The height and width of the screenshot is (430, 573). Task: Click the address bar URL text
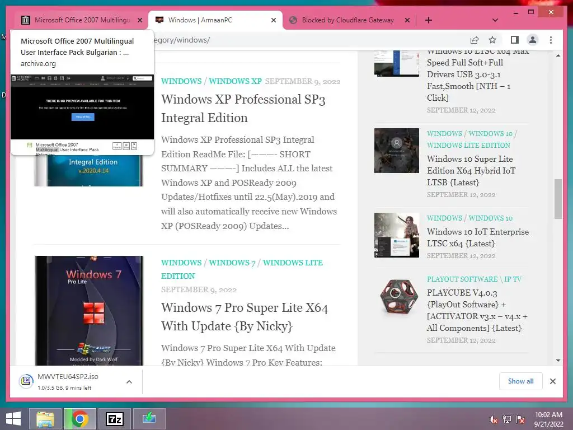(182, 40)
